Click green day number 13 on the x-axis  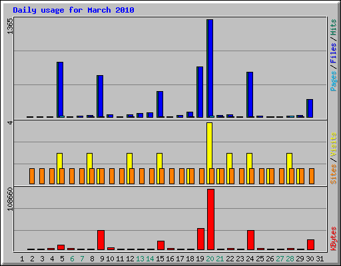coord(140,259)
